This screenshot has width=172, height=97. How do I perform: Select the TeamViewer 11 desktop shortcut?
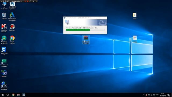coord(4,51)
